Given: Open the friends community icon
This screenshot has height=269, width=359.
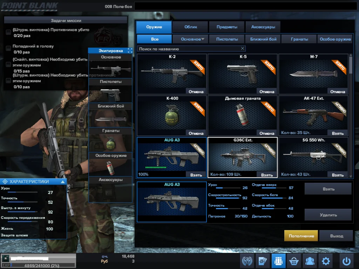Looking at the screenshot, I should click(310, 261).
